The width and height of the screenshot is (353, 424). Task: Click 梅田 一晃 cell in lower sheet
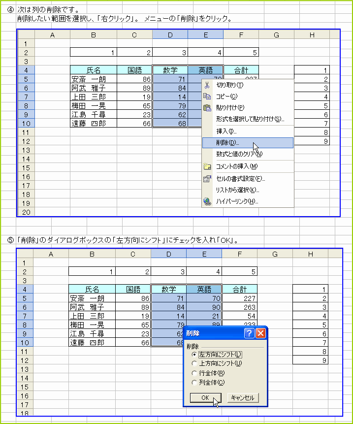click(x=92, y=325)
